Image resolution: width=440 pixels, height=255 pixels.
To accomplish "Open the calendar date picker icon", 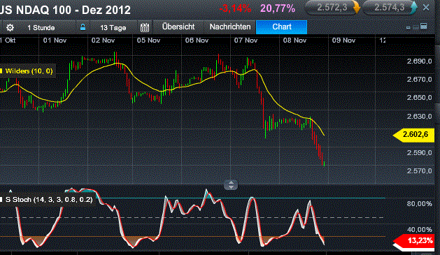I will 145,27.
